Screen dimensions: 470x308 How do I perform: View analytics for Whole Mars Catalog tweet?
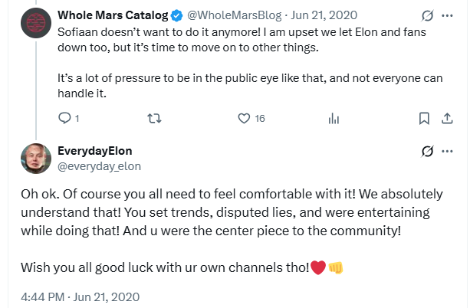334,118
